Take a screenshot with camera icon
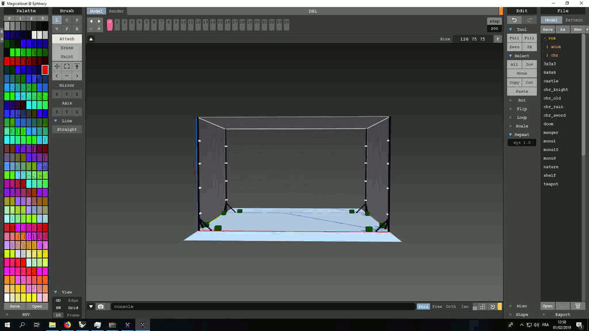Viewport: 589px width, 331px height. (101, 307)
